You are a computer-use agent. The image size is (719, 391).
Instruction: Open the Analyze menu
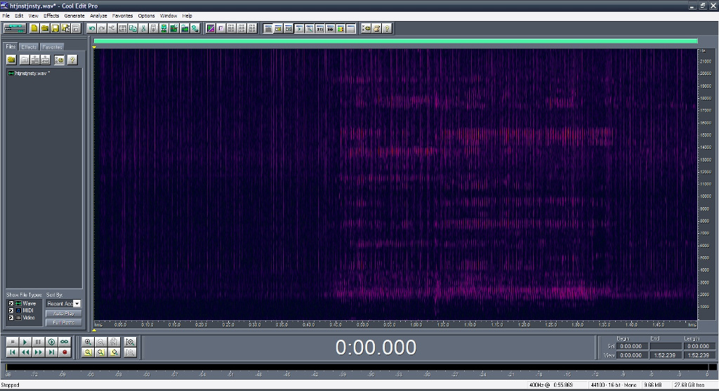pyautogui.click(x=99, y=15)
